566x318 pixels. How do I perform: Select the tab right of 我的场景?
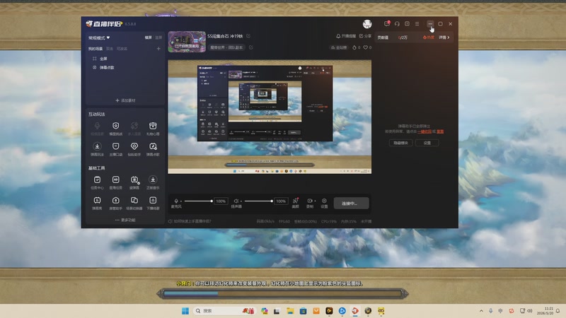110,48
